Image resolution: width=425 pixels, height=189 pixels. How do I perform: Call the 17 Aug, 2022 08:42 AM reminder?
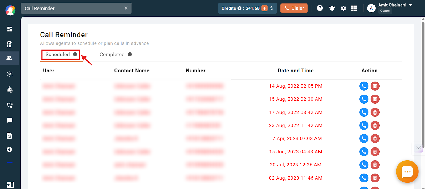(x=364, y=112)
